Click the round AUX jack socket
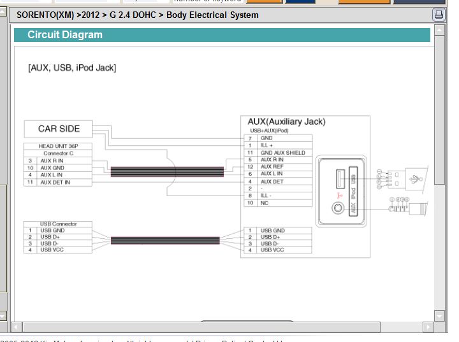The height and width of the screenshot is (342, 459). tap(339, 208)
